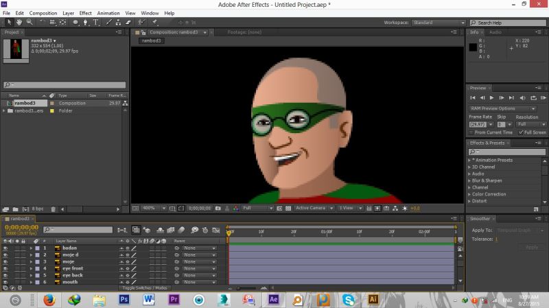Click the rambod3 composition yellow label swatch
Viewport: 549px width, 308px height.
(x=52, y=104)
